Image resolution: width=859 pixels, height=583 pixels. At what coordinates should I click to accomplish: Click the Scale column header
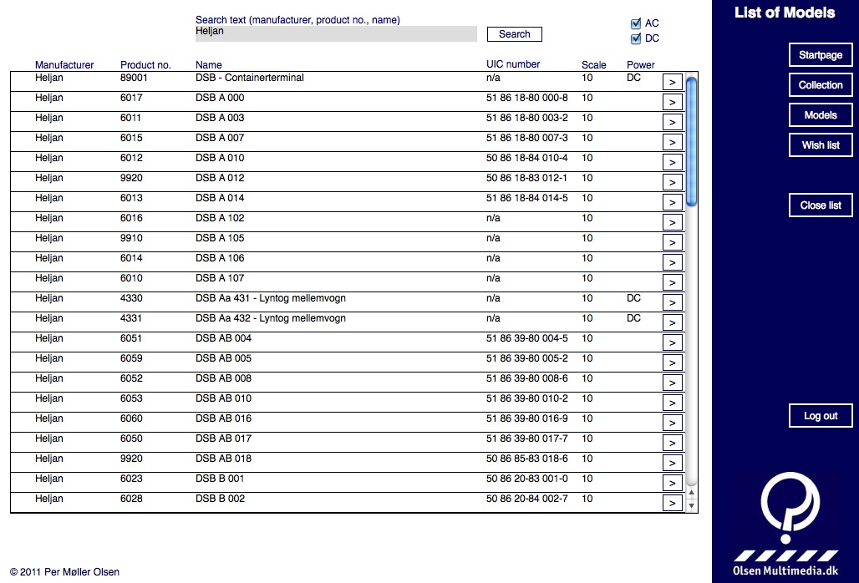pyautogui.click(x=594, y=64)
